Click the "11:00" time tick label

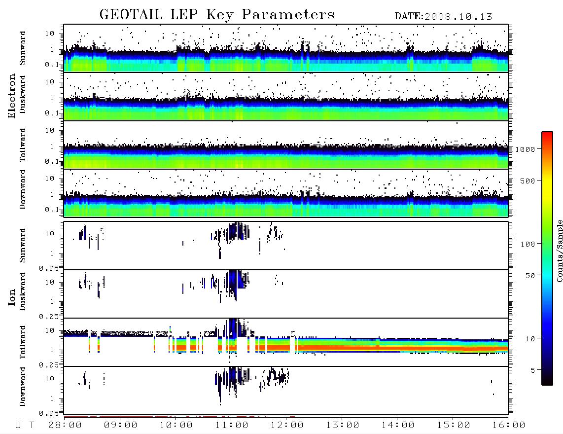coord(232,426)
